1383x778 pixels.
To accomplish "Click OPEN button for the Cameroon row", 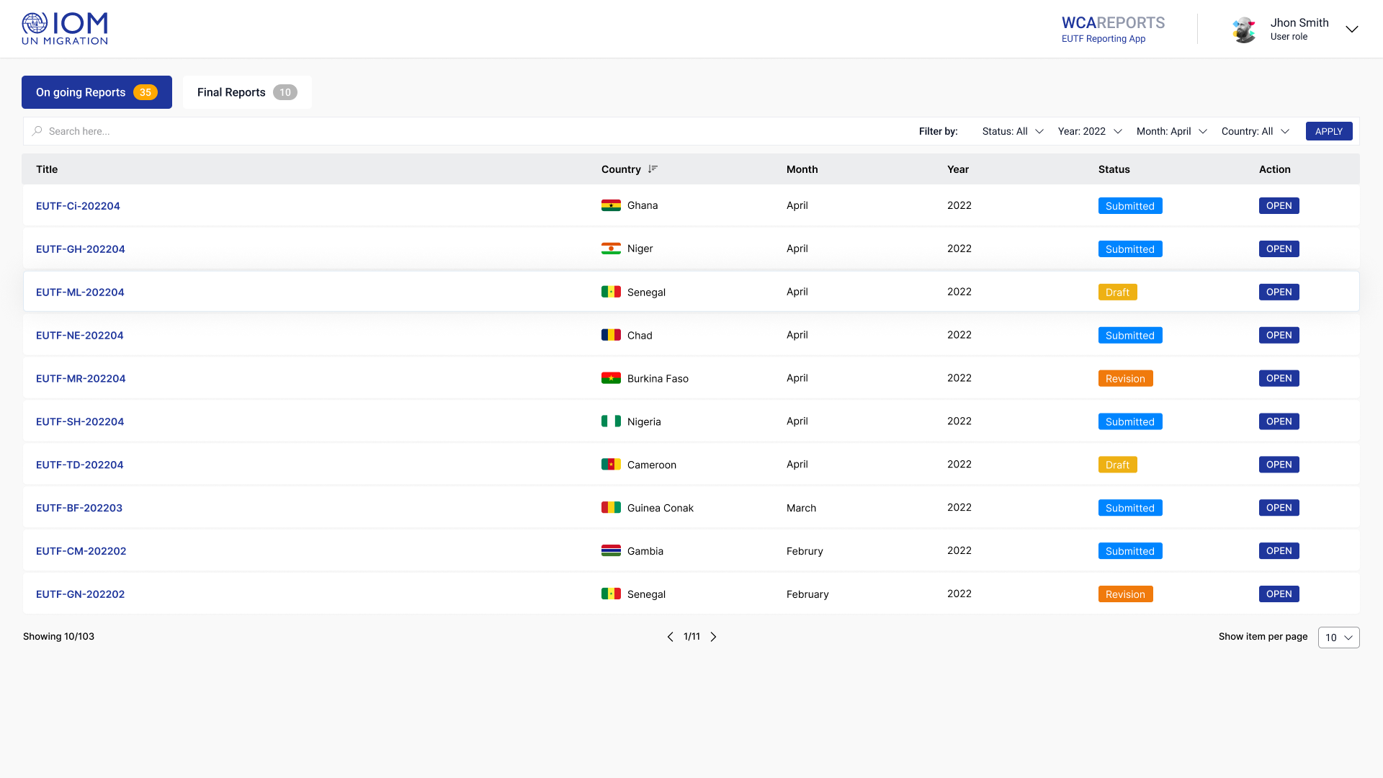I will [1279, 465].
